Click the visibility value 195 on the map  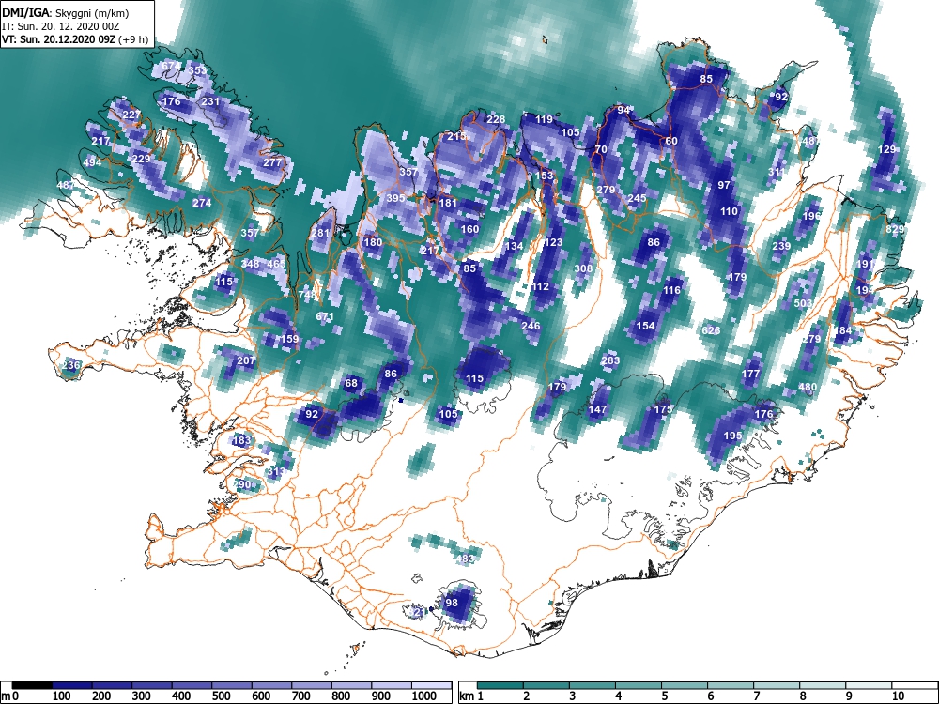coord(733,436)
